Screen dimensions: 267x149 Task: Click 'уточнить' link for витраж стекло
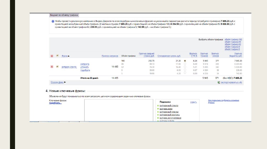coord(85,67)
